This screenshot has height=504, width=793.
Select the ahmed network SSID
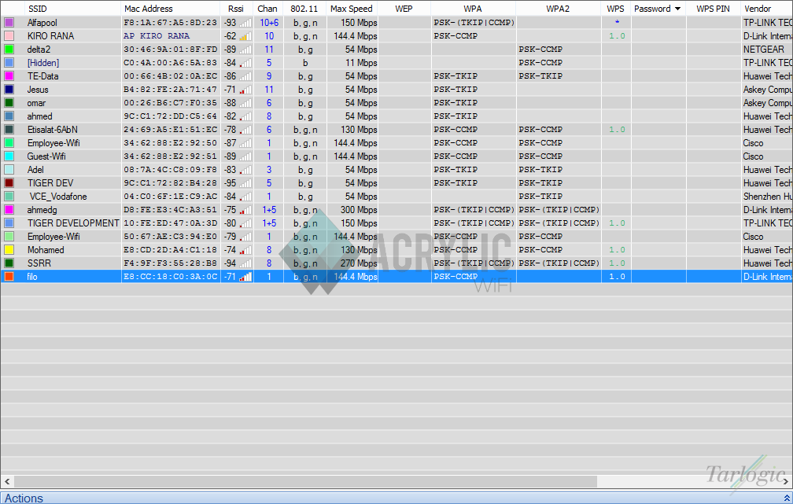click(39, 116)
